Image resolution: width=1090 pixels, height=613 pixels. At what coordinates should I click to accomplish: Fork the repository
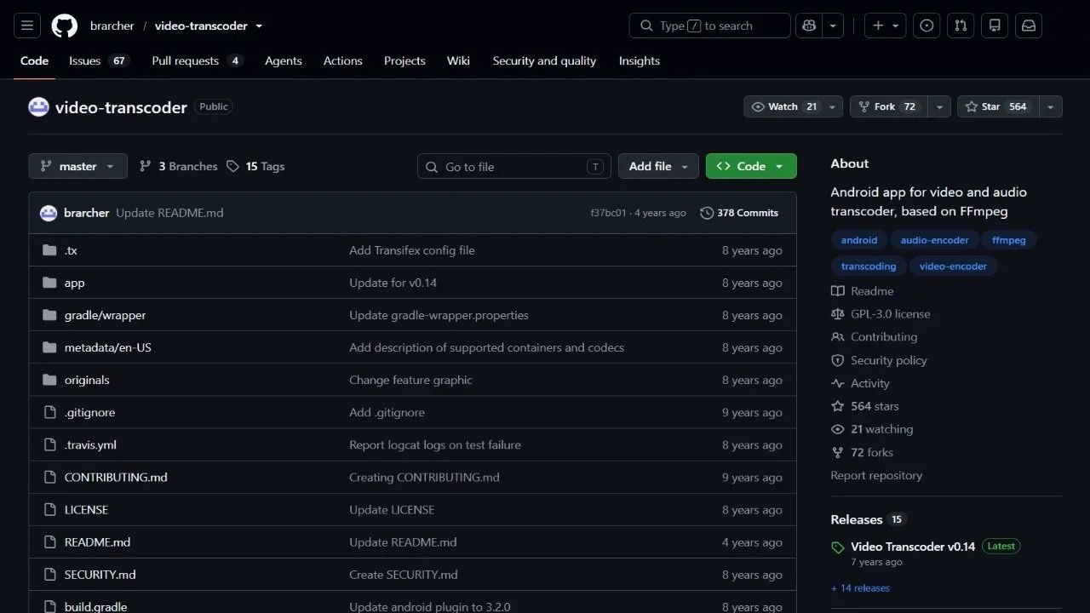(x=889, y=106)
